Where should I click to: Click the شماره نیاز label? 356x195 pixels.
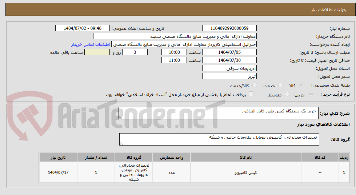[x=340, y=29]
